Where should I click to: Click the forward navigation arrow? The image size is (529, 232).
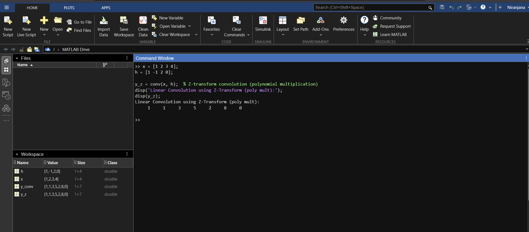click(13, 49)
